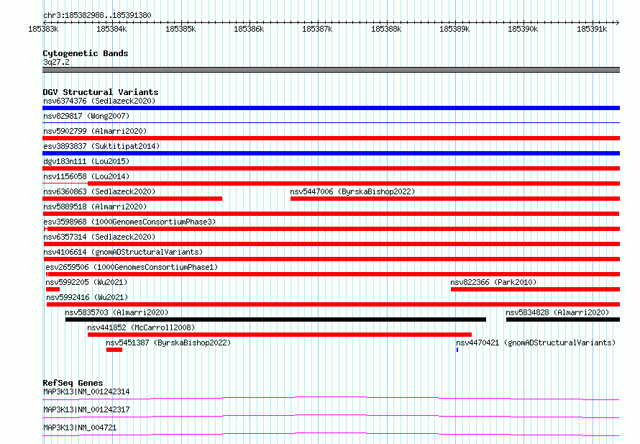The image size is (640, 444).
Task: Open MAP3K13|NM_001242314 transcript
Action: pos(86,391)
